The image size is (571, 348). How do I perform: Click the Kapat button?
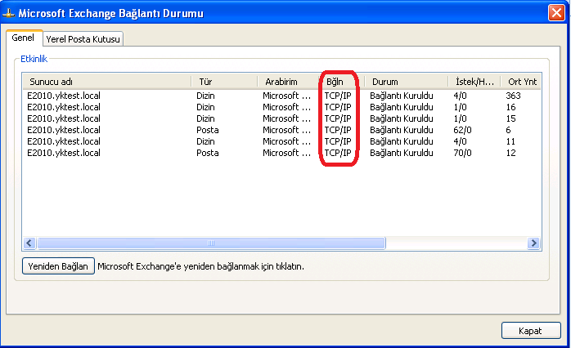530,329
